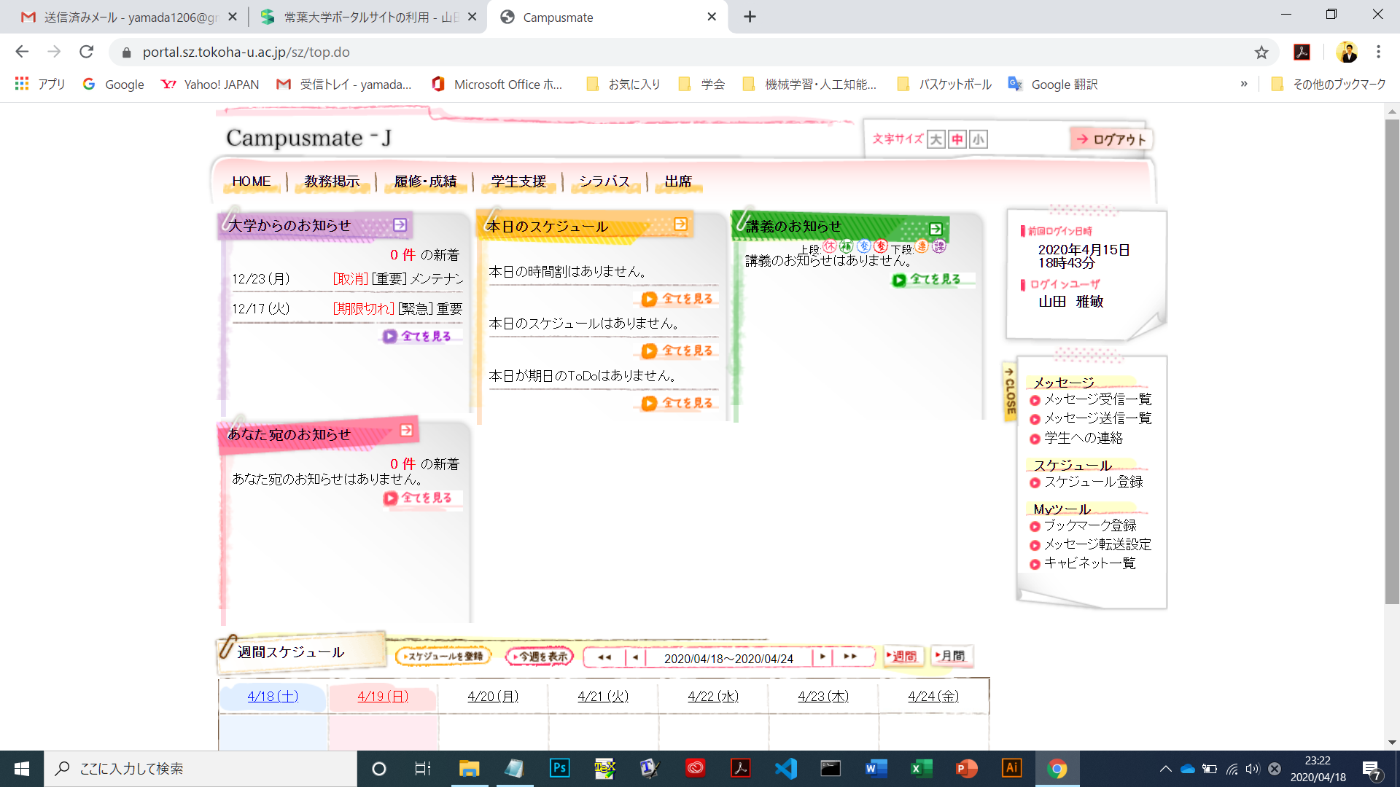Open the シラバス menu
The image size is (1400, 787).
tap(604, 181)
